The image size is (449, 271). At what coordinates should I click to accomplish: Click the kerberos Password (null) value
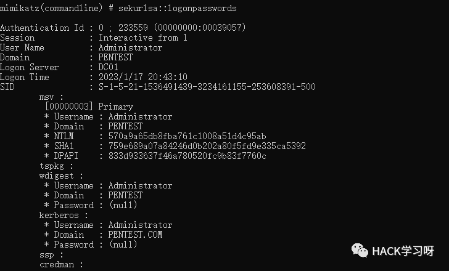(123, 245)
